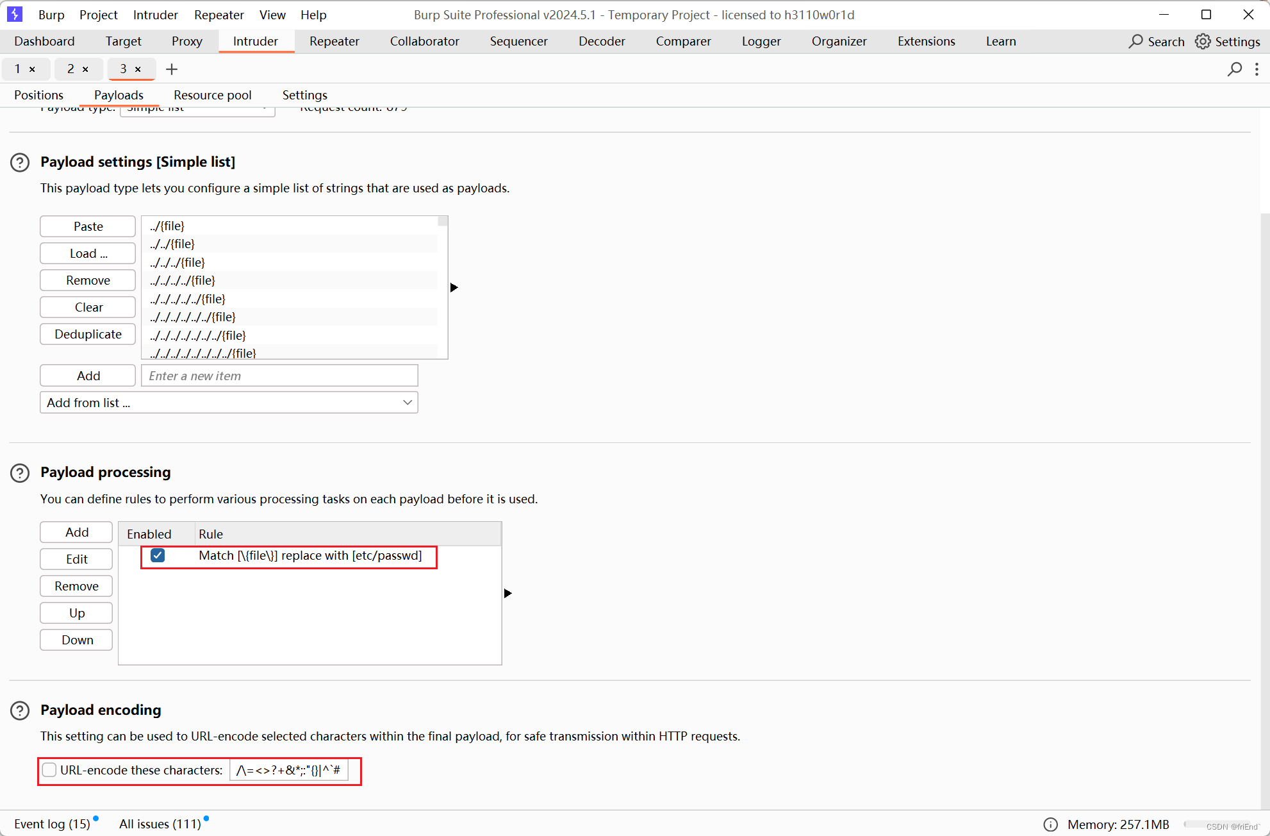Image resolution: width=1270 pixels, height=836 pixels.
Task: Switch to the Repeater tab
Action: tap(334, 42)
